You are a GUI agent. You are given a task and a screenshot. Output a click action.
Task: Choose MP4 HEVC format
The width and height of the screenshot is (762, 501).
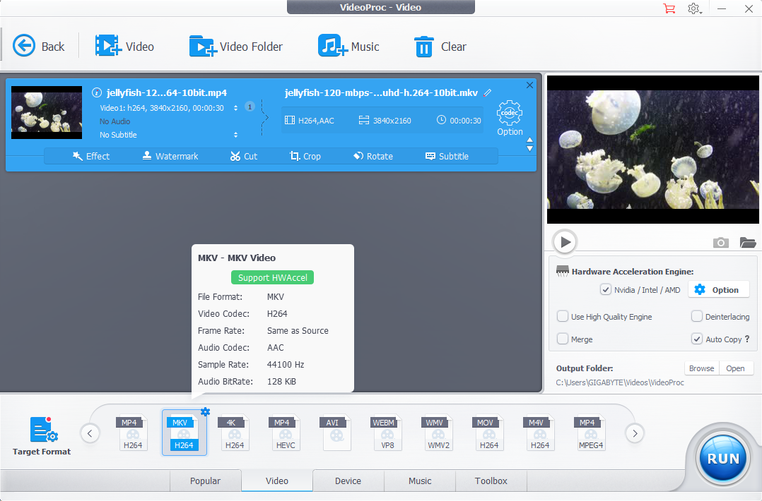click(285, 433)
